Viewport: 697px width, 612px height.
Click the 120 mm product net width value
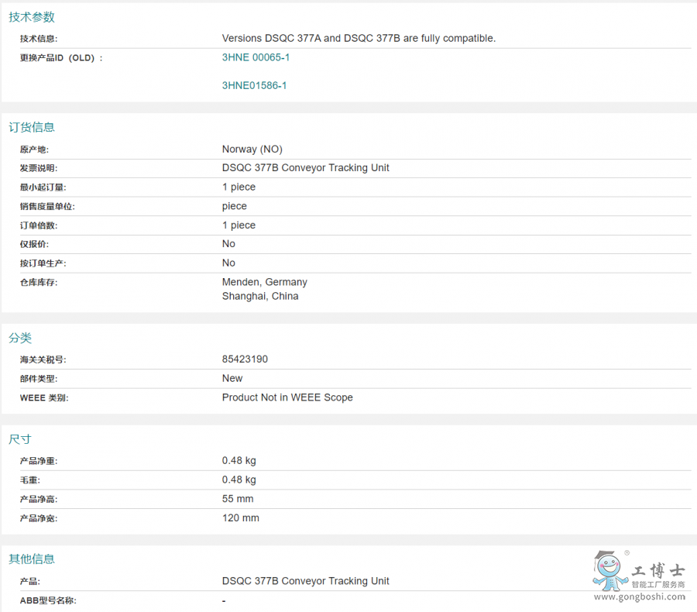[240, 518]
